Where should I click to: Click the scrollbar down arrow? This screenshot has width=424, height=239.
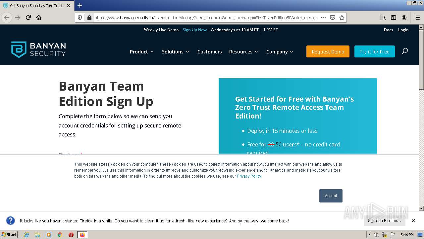point(421,208)
